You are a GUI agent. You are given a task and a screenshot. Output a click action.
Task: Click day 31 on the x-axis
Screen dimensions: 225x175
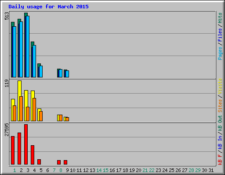click(x=211, y=170)
